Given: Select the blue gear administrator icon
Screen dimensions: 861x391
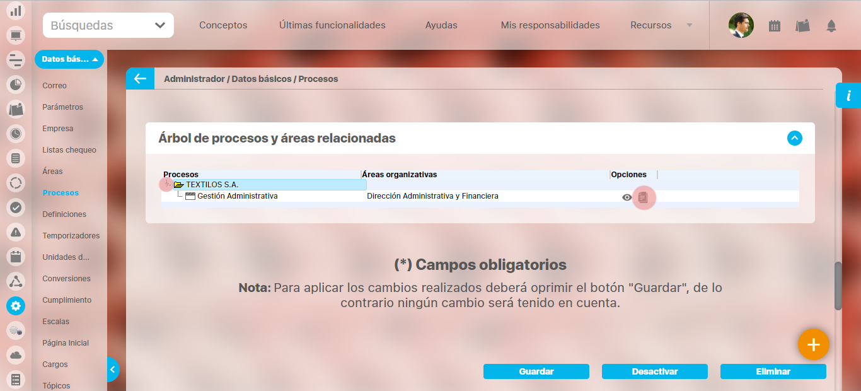Looking at the screenshot, I should (16, 306).
